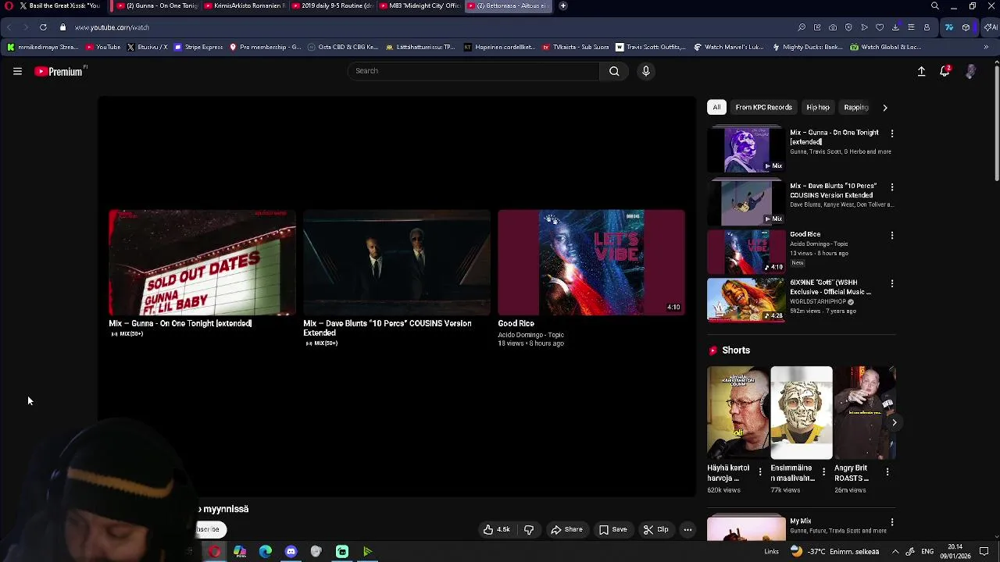Like the video with 4.5k likes
Image resolution: width=1000 pixels, height=562 pixels.
coord(496,529)
